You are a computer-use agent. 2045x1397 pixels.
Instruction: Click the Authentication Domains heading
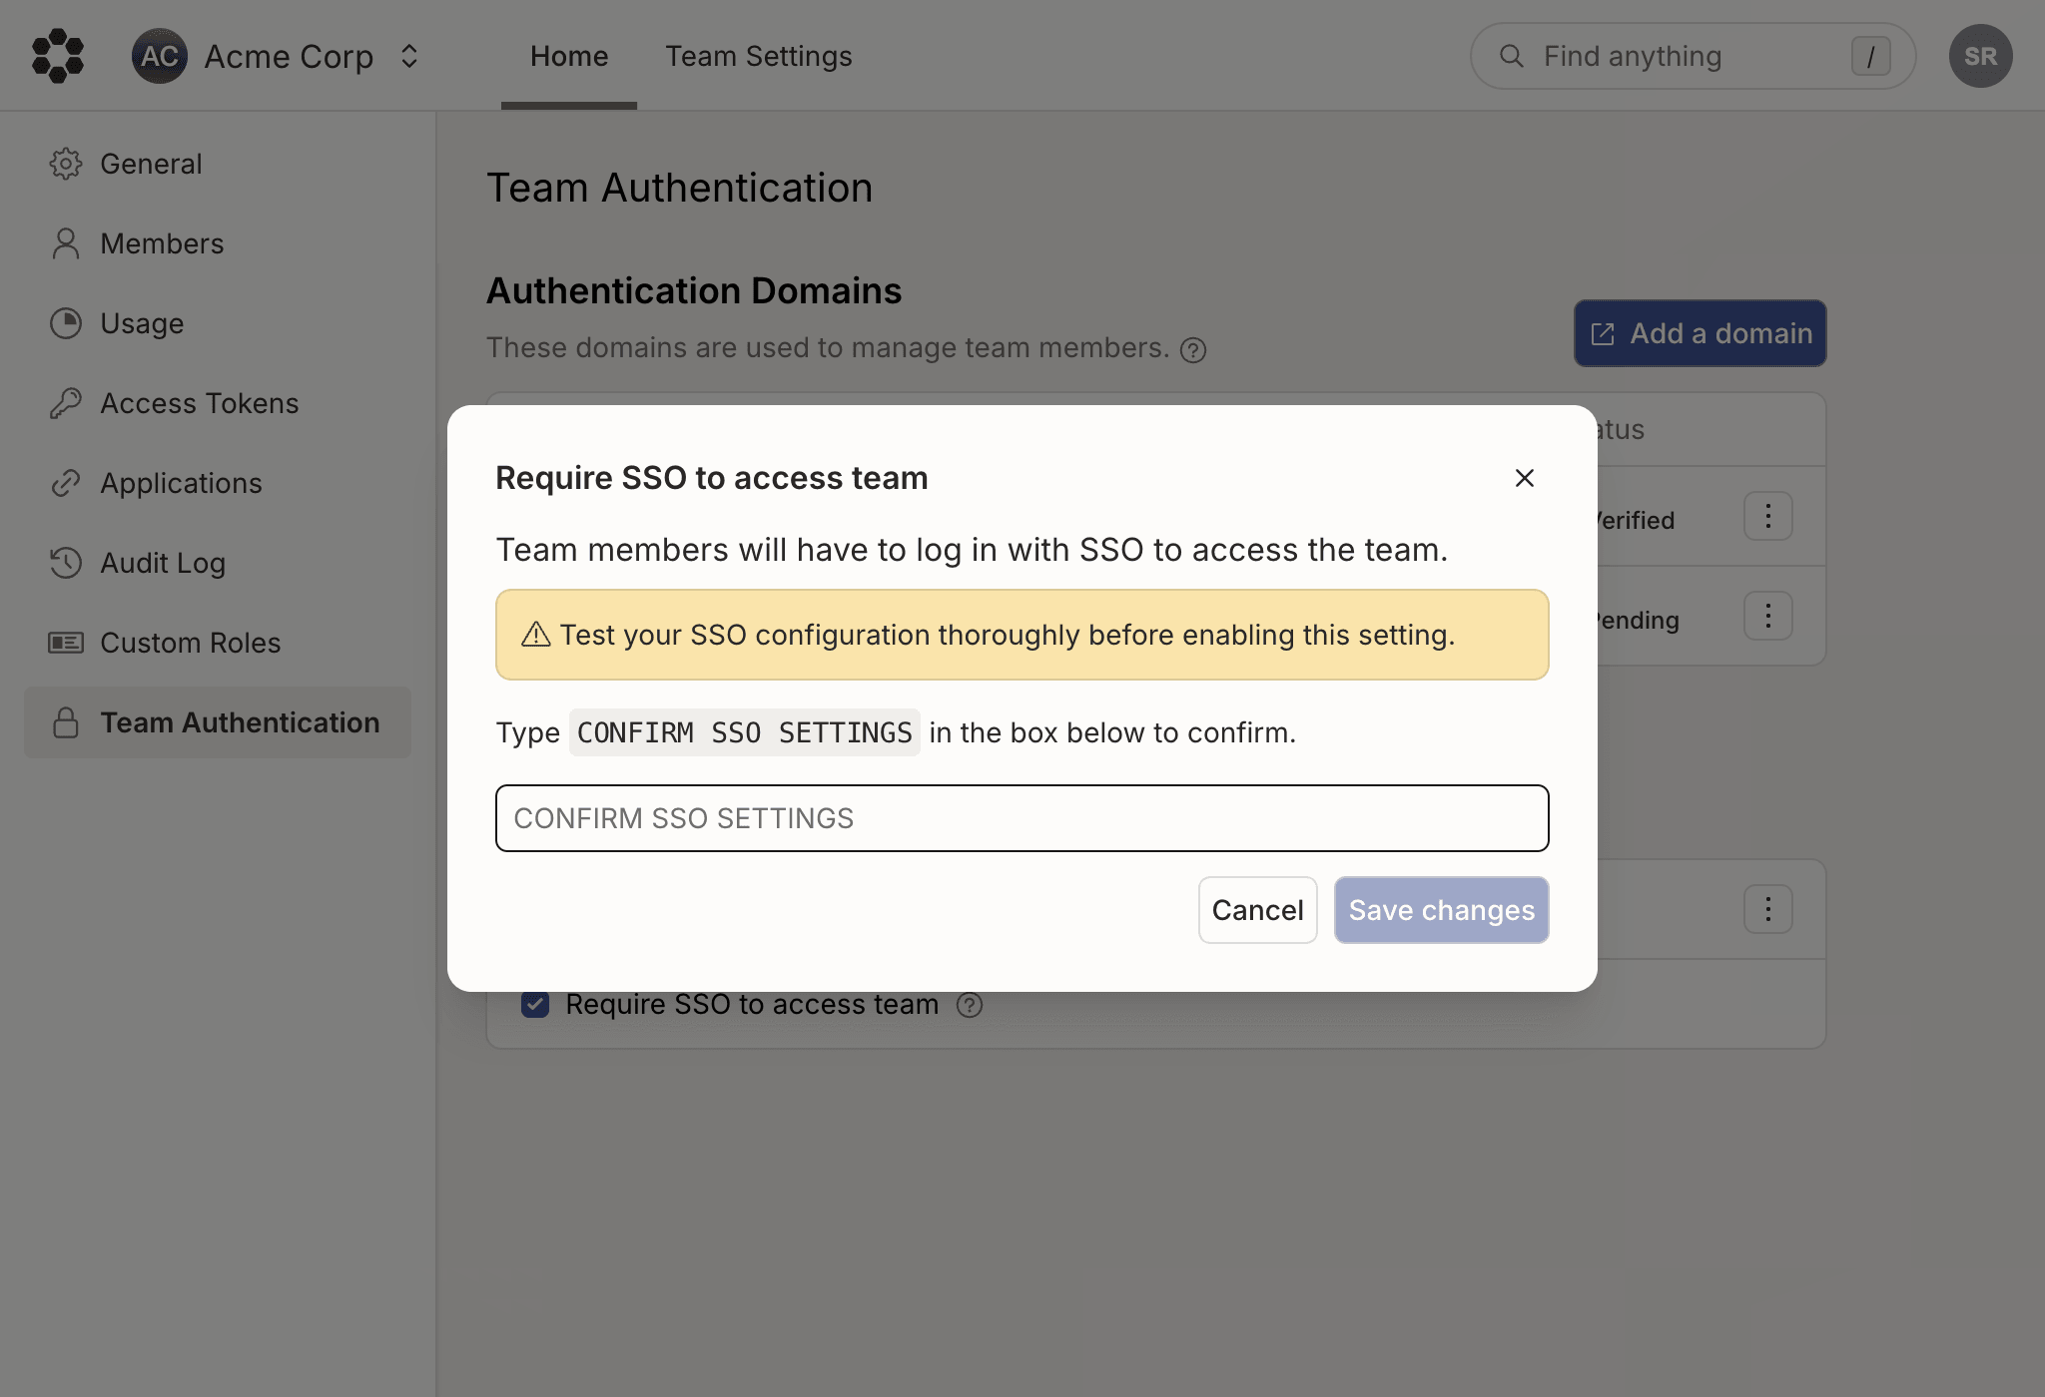pos(694,291)
